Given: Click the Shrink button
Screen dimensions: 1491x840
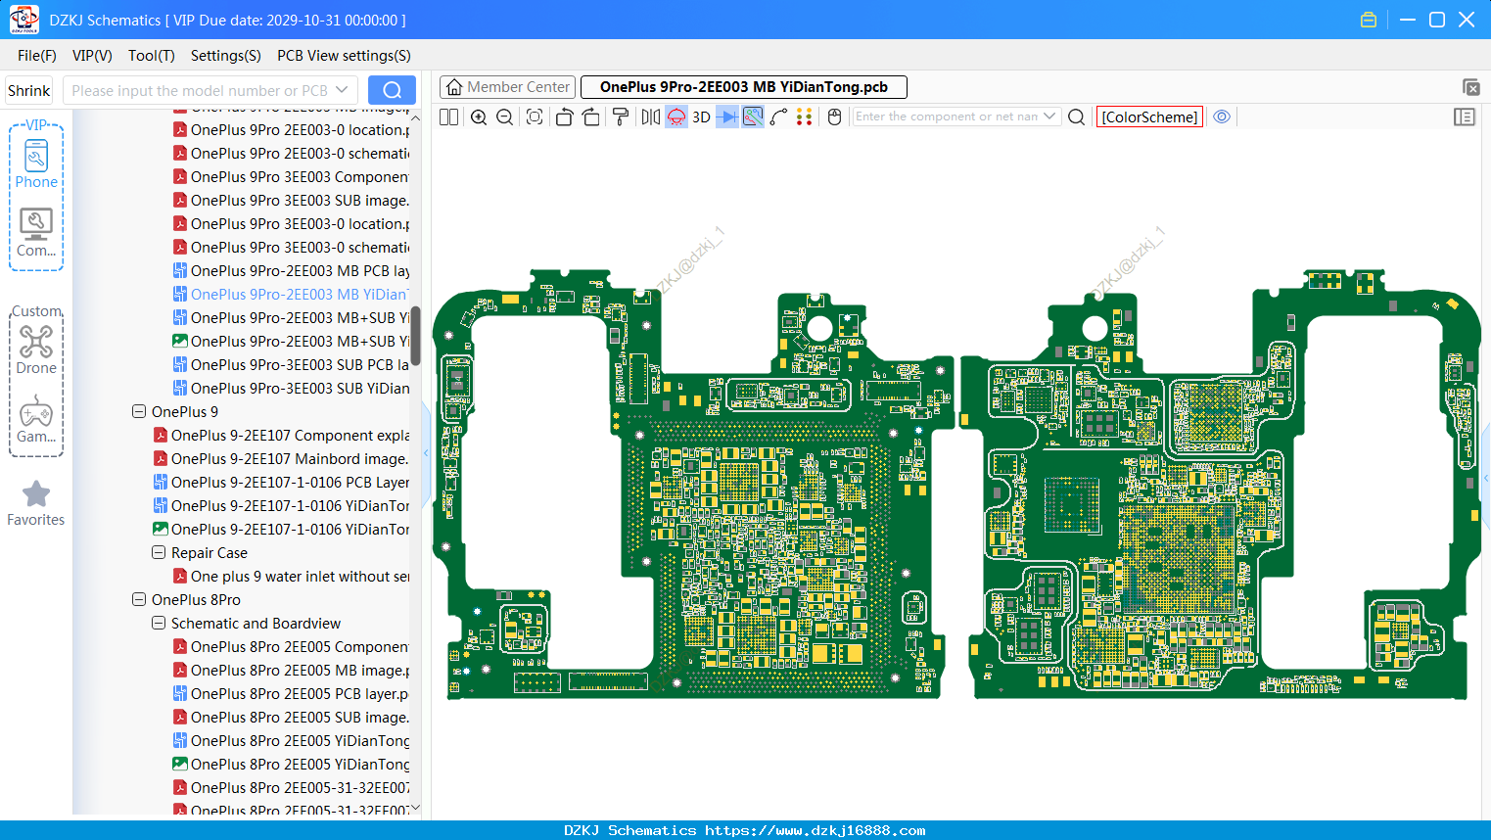Looking at the screenshot, I should 28,90.
